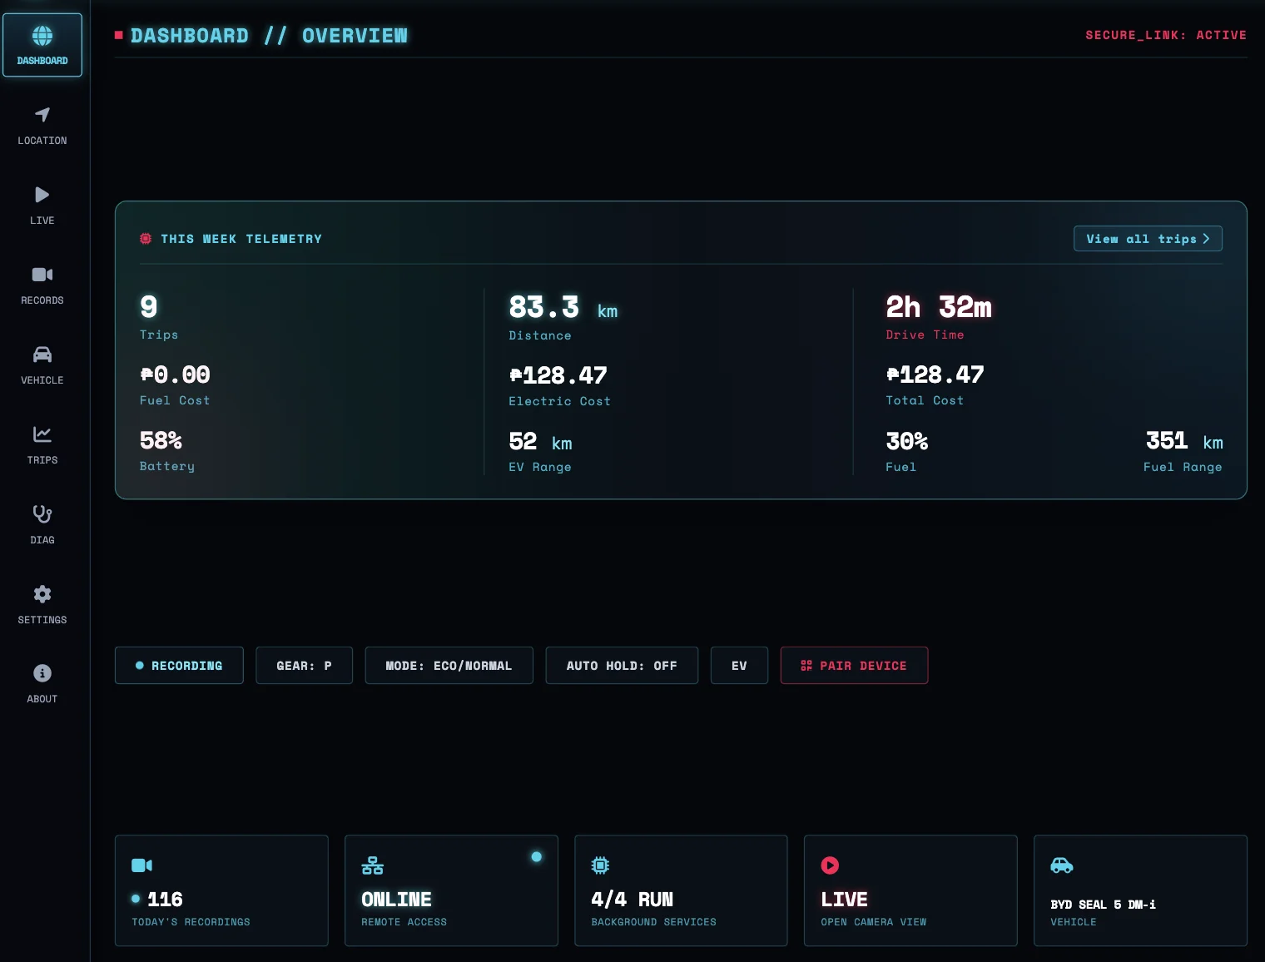The height and width of the screenshot is (962, 1265).
Task: Open Diag stethoscope icon
Action: (42, 513)
